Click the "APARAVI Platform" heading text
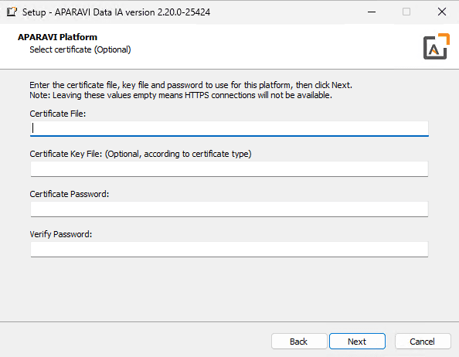The width and height of the screenshot is (459, 357). [57, 37]
